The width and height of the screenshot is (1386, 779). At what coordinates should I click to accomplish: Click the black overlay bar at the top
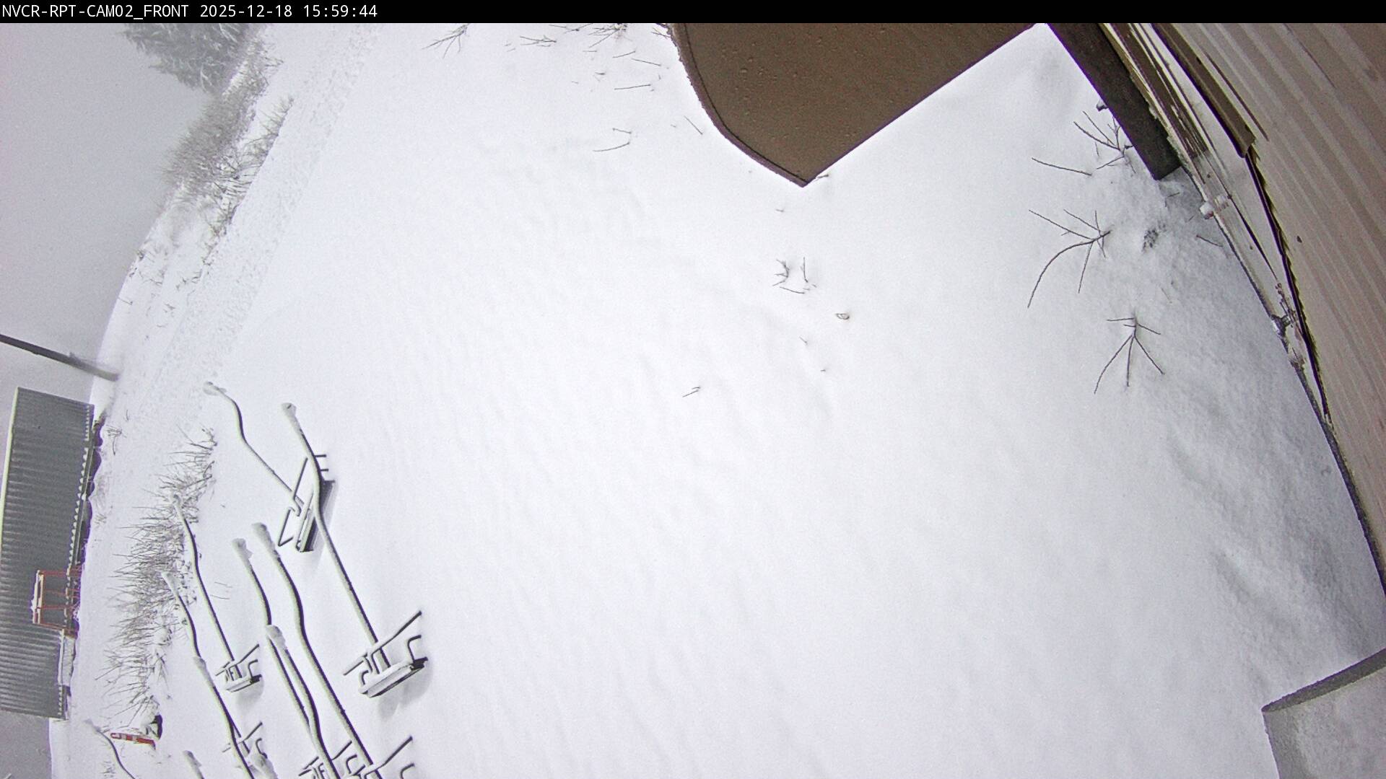[x=693, y=11]
